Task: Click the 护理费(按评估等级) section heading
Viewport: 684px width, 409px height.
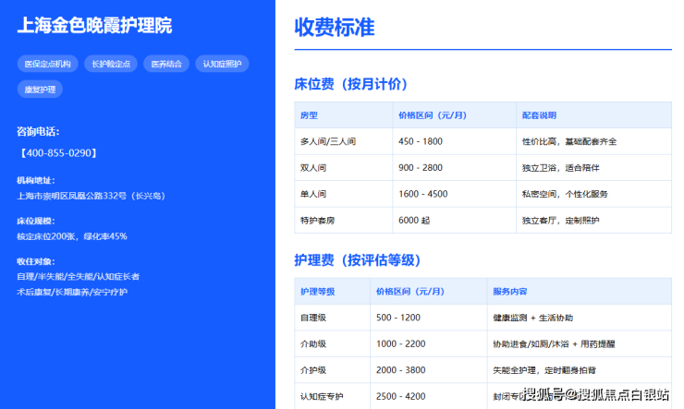Action: tap(358, 260)
